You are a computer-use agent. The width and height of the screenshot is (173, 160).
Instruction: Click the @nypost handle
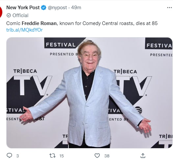(x=57, y=8)
